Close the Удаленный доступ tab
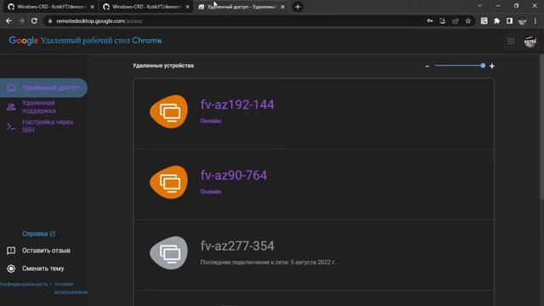Viewport: 544px width, 306px height. click(283, 7)
